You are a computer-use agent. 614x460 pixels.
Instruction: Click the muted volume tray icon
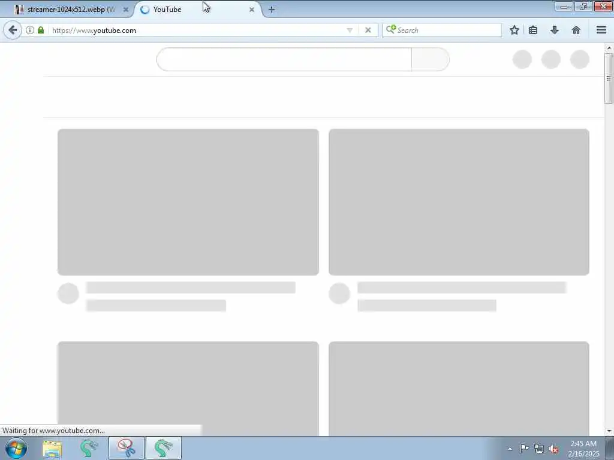[553, 449]
